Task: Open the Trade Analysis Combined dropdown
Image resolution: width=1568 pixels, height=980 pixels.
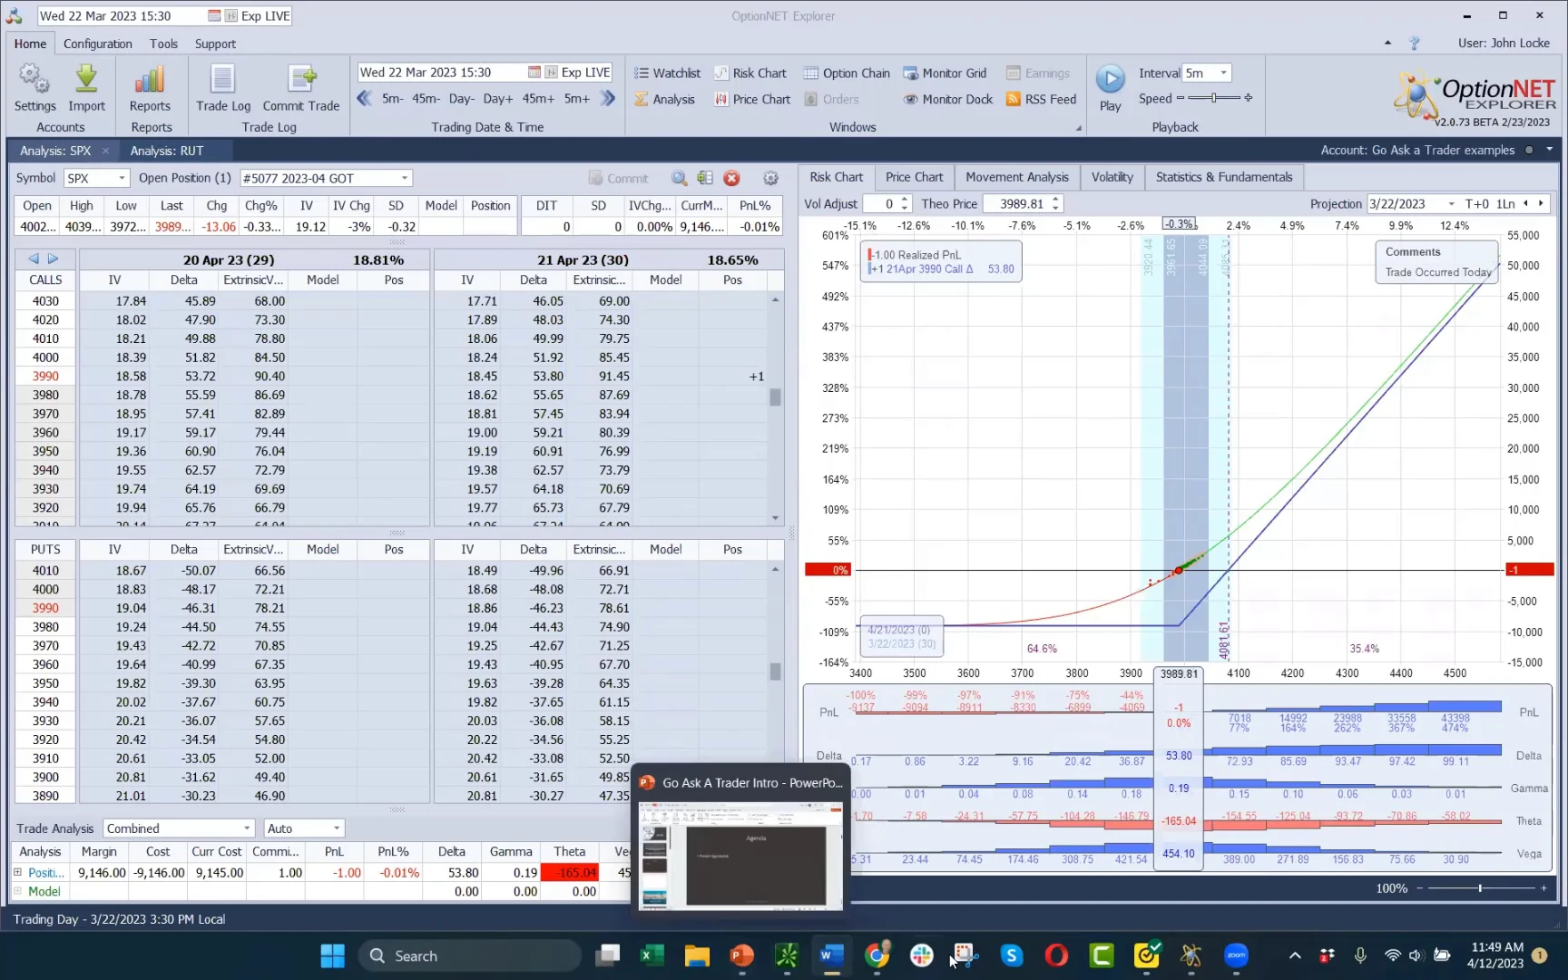Action: point(246,828)
